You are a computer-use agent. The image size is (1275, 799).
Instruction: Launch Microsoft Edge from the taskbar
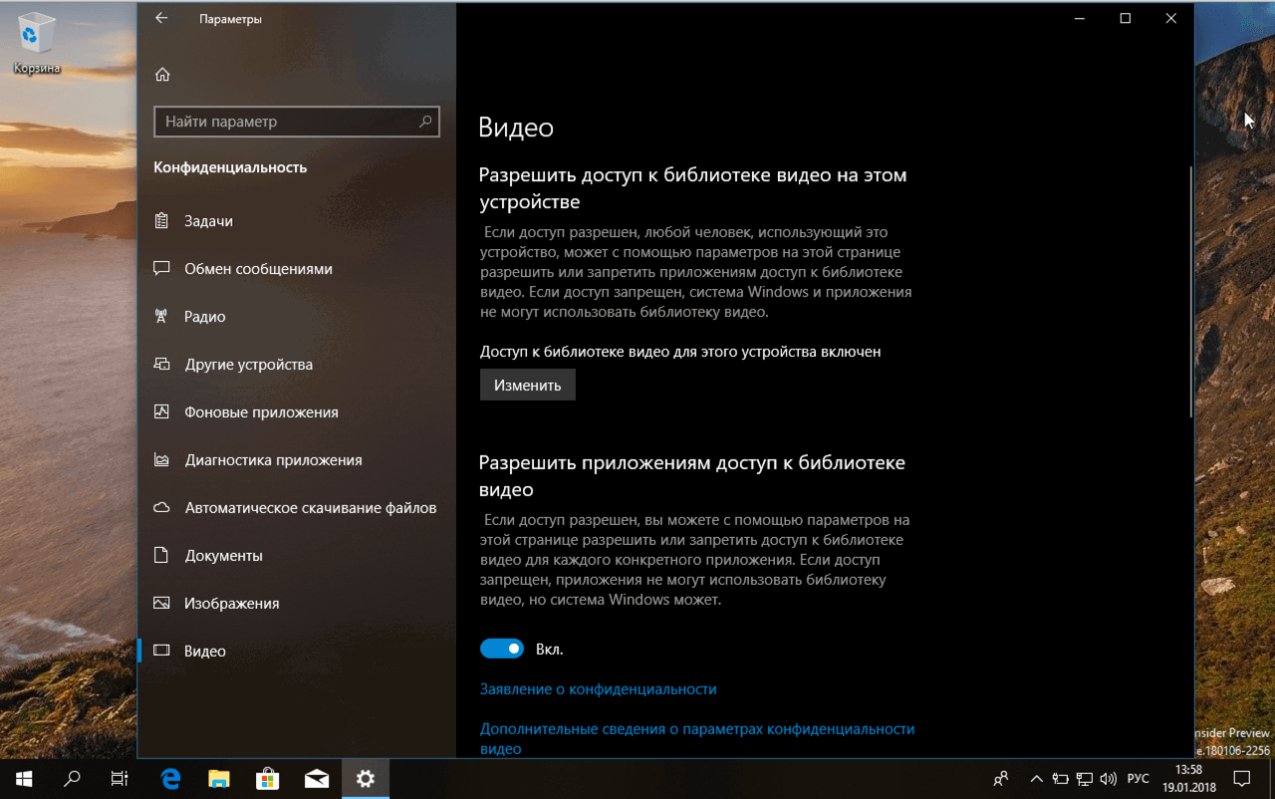pyautogui.click(x=169, y=778)
